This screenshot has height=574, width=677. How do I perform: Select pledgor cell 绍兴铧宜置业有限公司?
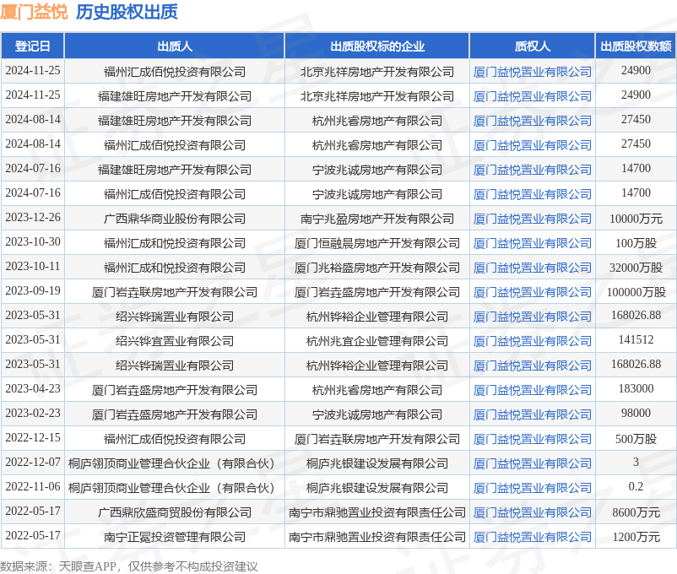point(175,341)
